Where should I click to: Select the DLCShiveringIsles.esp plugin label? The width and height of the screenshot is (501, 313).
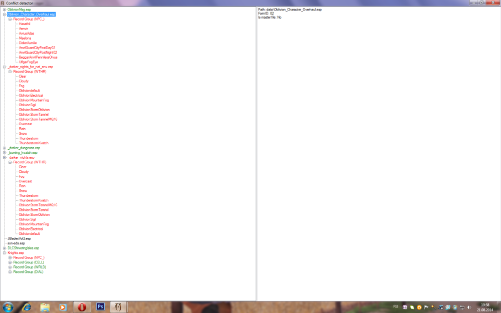24,248
